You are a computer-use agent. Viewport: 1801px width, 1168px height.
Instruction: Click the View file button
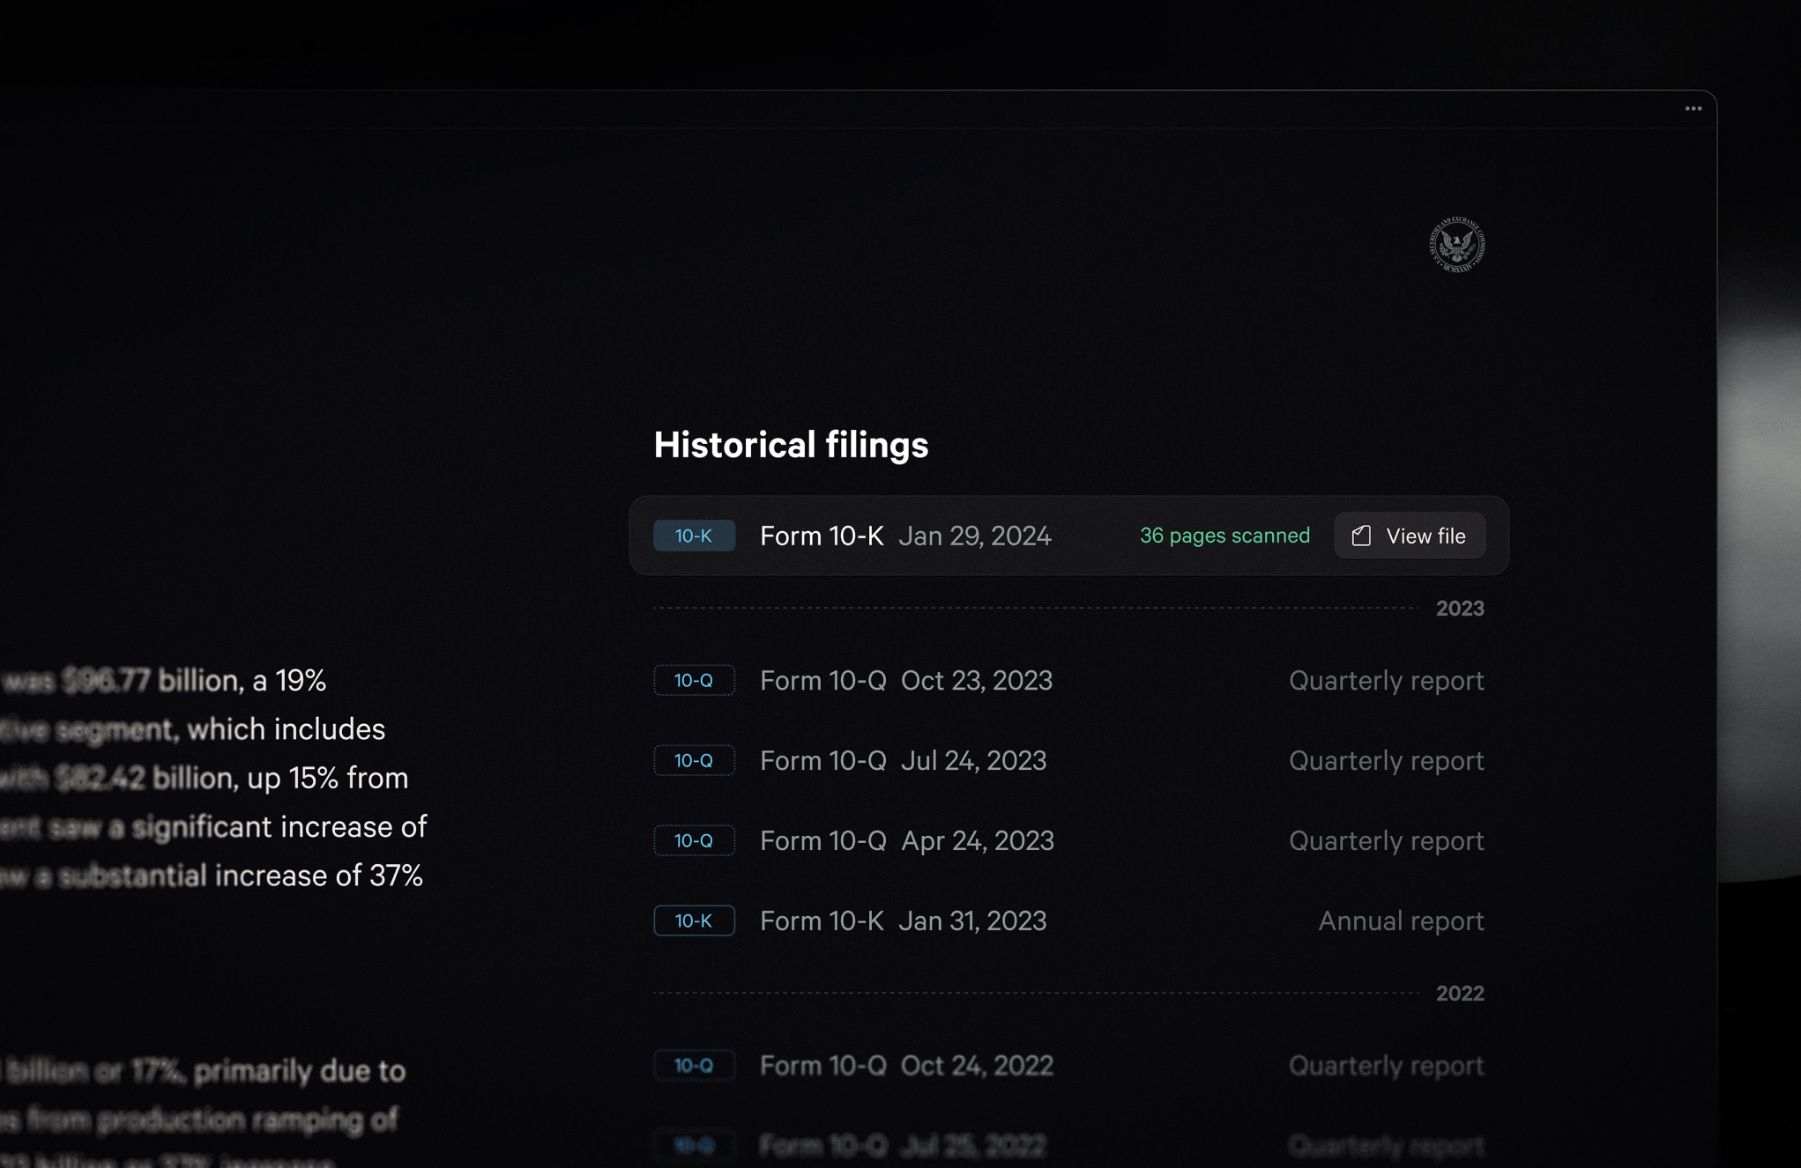[x=1409, y=536]
